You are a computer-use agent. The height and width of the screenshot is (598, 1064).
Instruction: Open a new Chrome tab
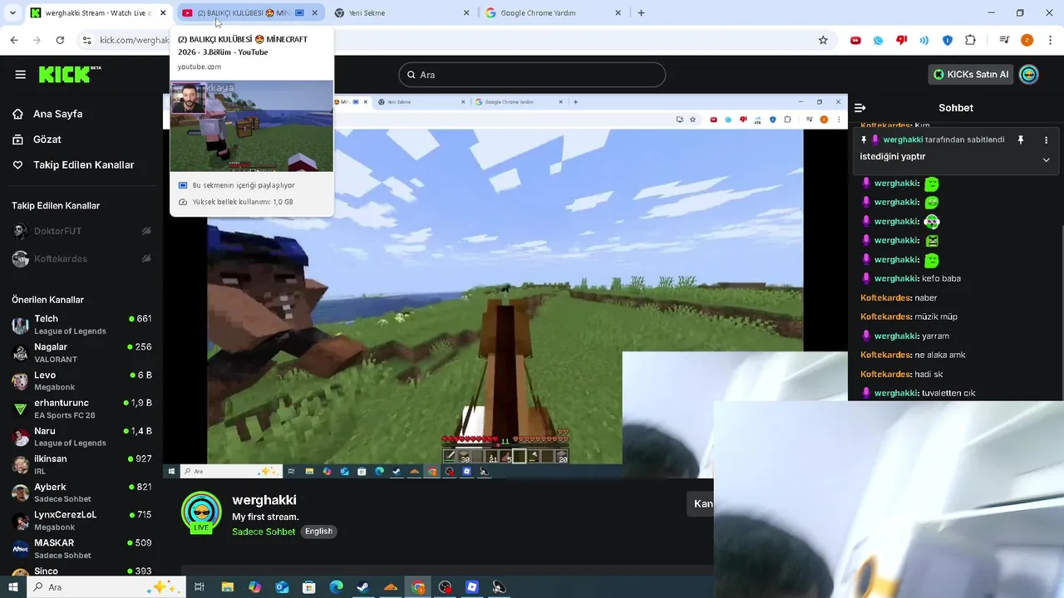point(641,13)
